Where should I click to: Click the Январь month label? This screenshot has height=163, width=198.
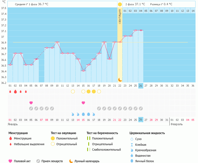coord(13,124)
